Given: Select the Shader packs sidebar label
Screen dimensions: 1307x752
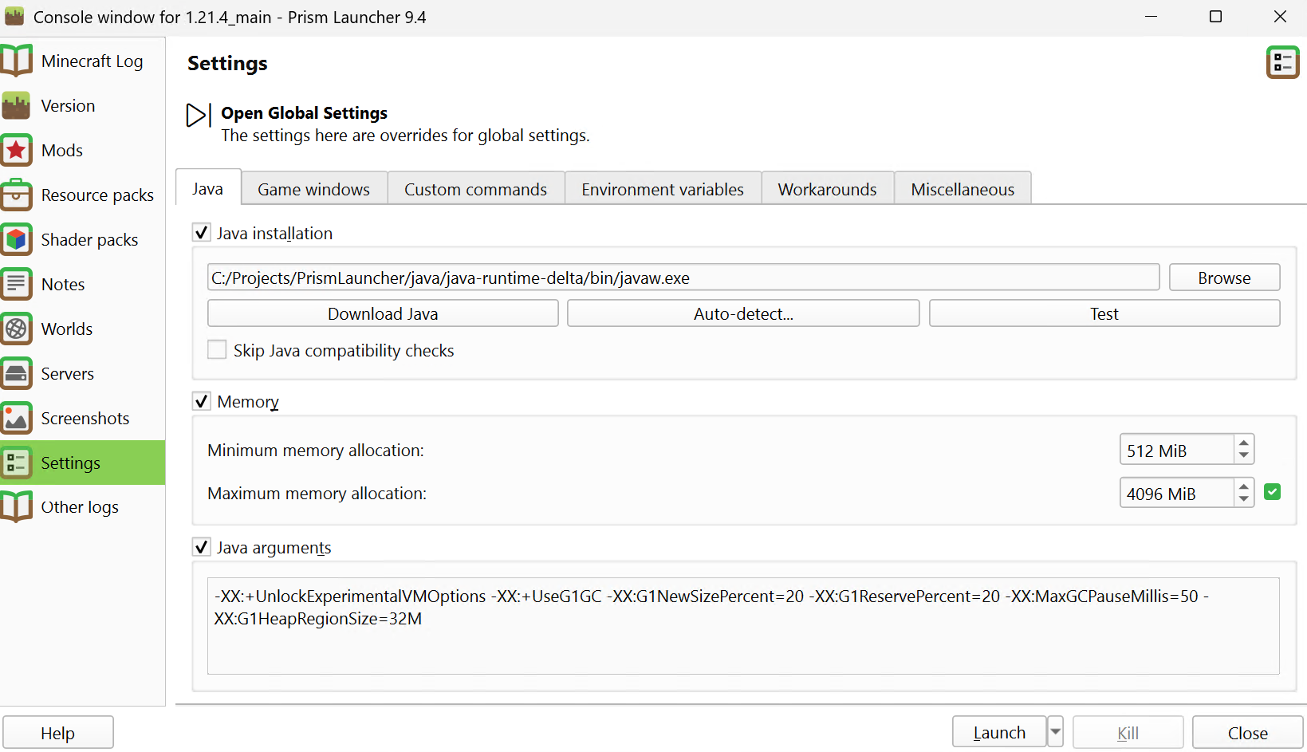Looking at the screenshot, I should point(89,239).
